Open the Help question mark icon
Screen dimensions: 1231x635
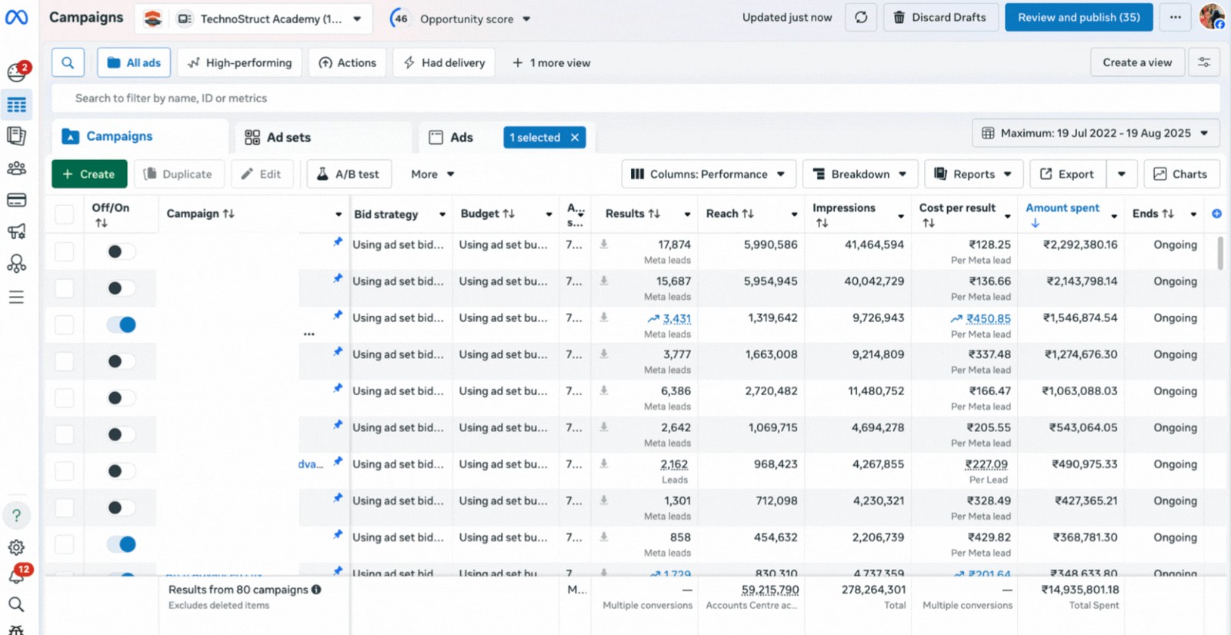tap(16, 515)
